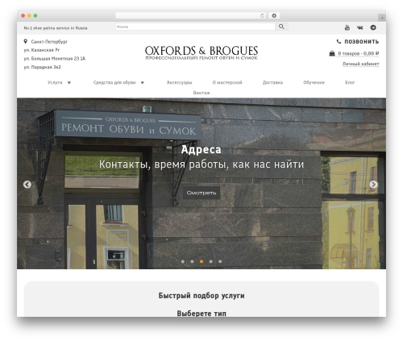Open the Обучение menu item
The image size is (403, 341).
(x=314, y=82)
